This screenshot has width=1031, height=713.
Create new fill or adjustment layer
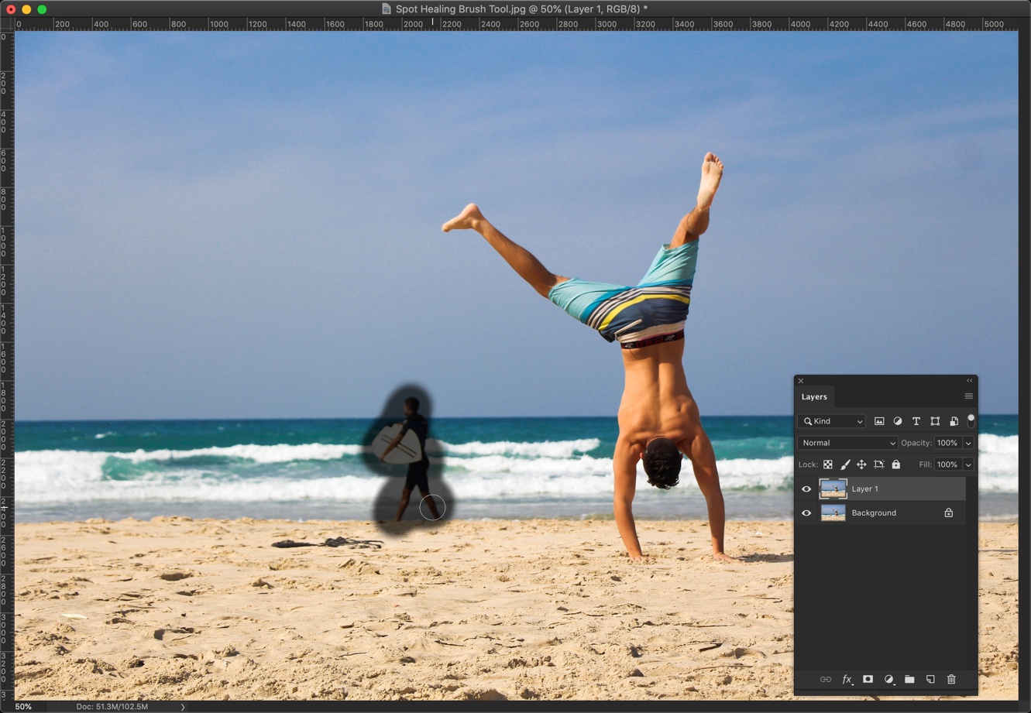click(888, 680)
